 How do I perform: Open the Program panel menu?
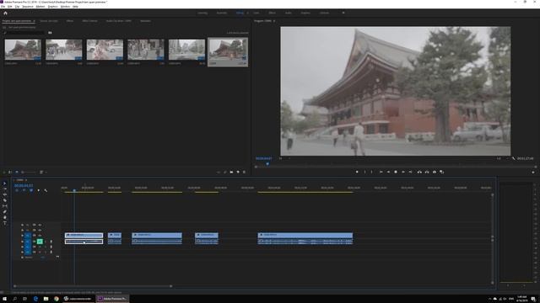pos(274,21)
